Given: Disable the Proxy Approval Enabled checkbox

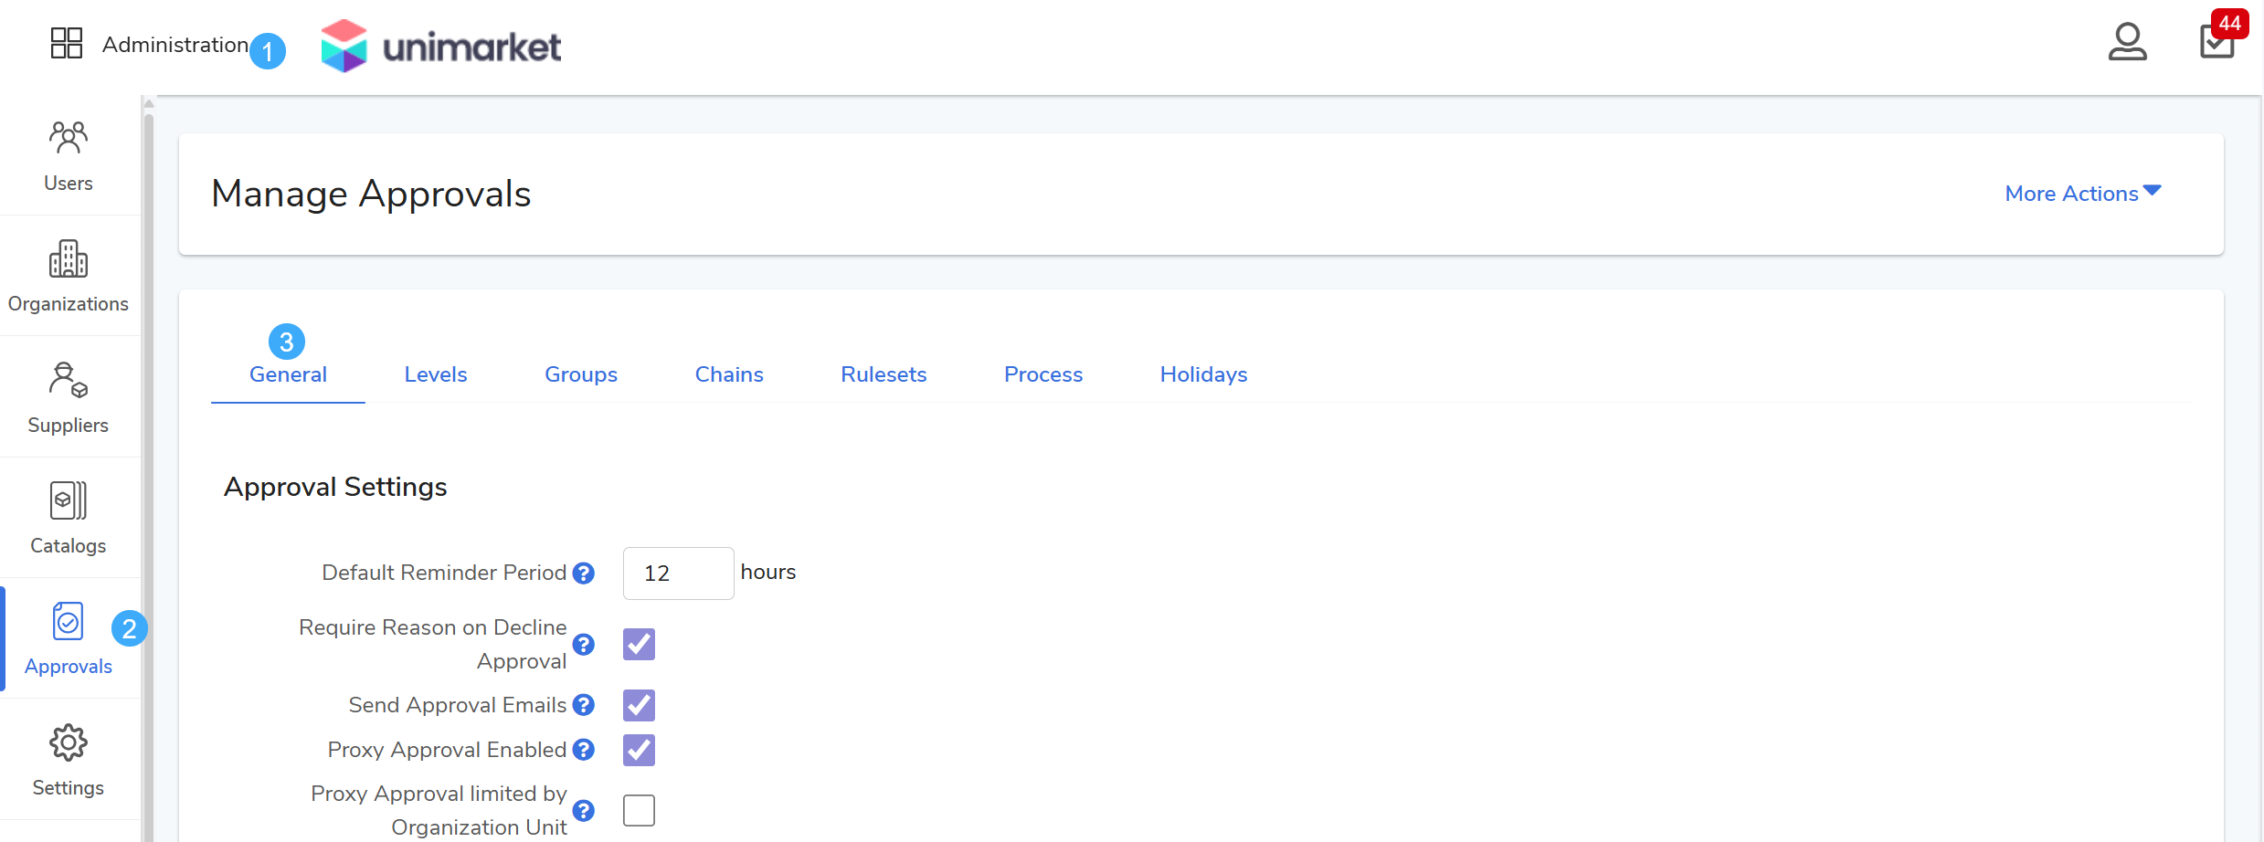Looking at the screenshot, I should [x=639, y=751].
